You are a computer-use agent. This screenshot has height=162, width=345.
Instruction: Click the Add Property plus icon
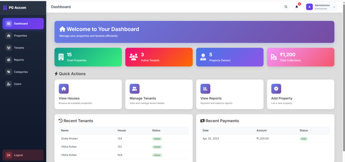pos(276,89)
